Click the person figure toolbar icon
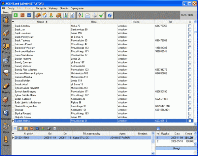 51,15
